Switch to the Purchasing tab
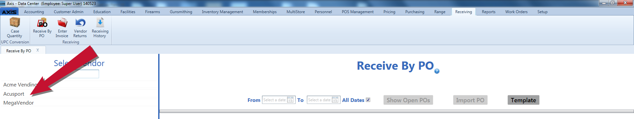The width and height of the screenshot is (634, 119). click(415, 12)
